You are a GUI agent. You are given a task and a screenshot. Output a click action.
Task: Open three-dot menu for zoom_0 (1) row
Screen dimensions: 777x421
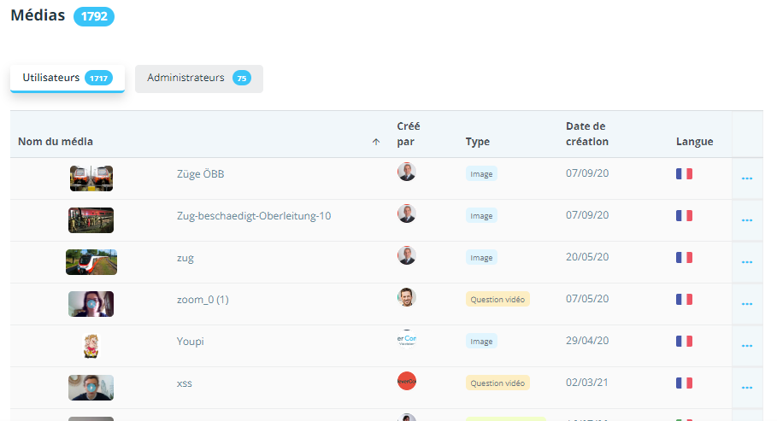746,304
